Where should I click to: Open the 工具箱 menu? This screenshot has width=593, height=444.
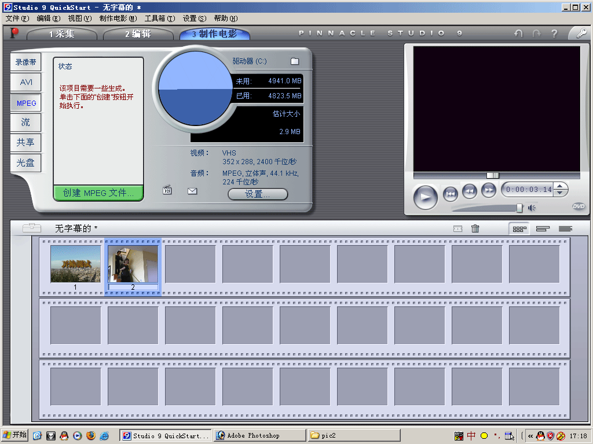[x=160, y=18]
